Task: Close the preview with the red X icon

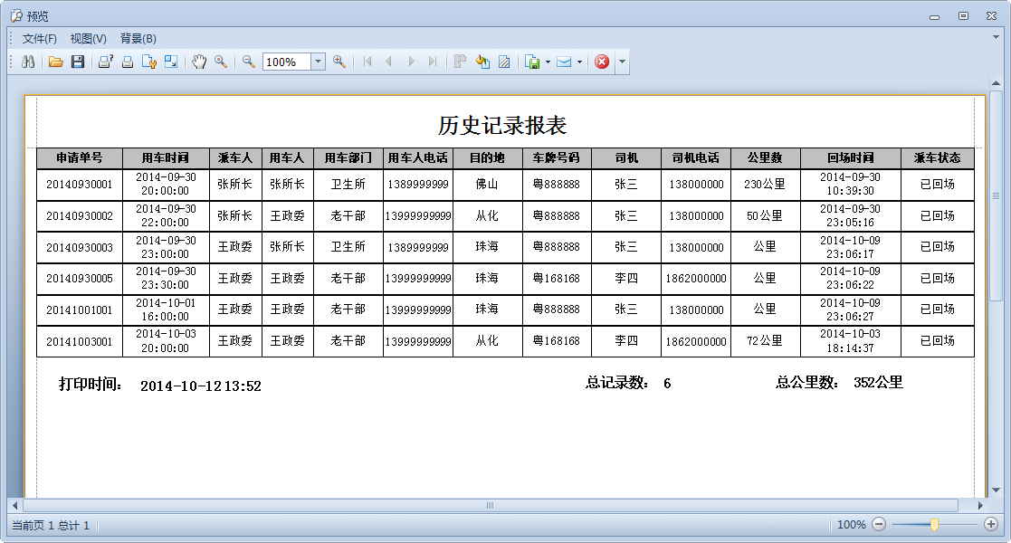Action: [602, 62]
